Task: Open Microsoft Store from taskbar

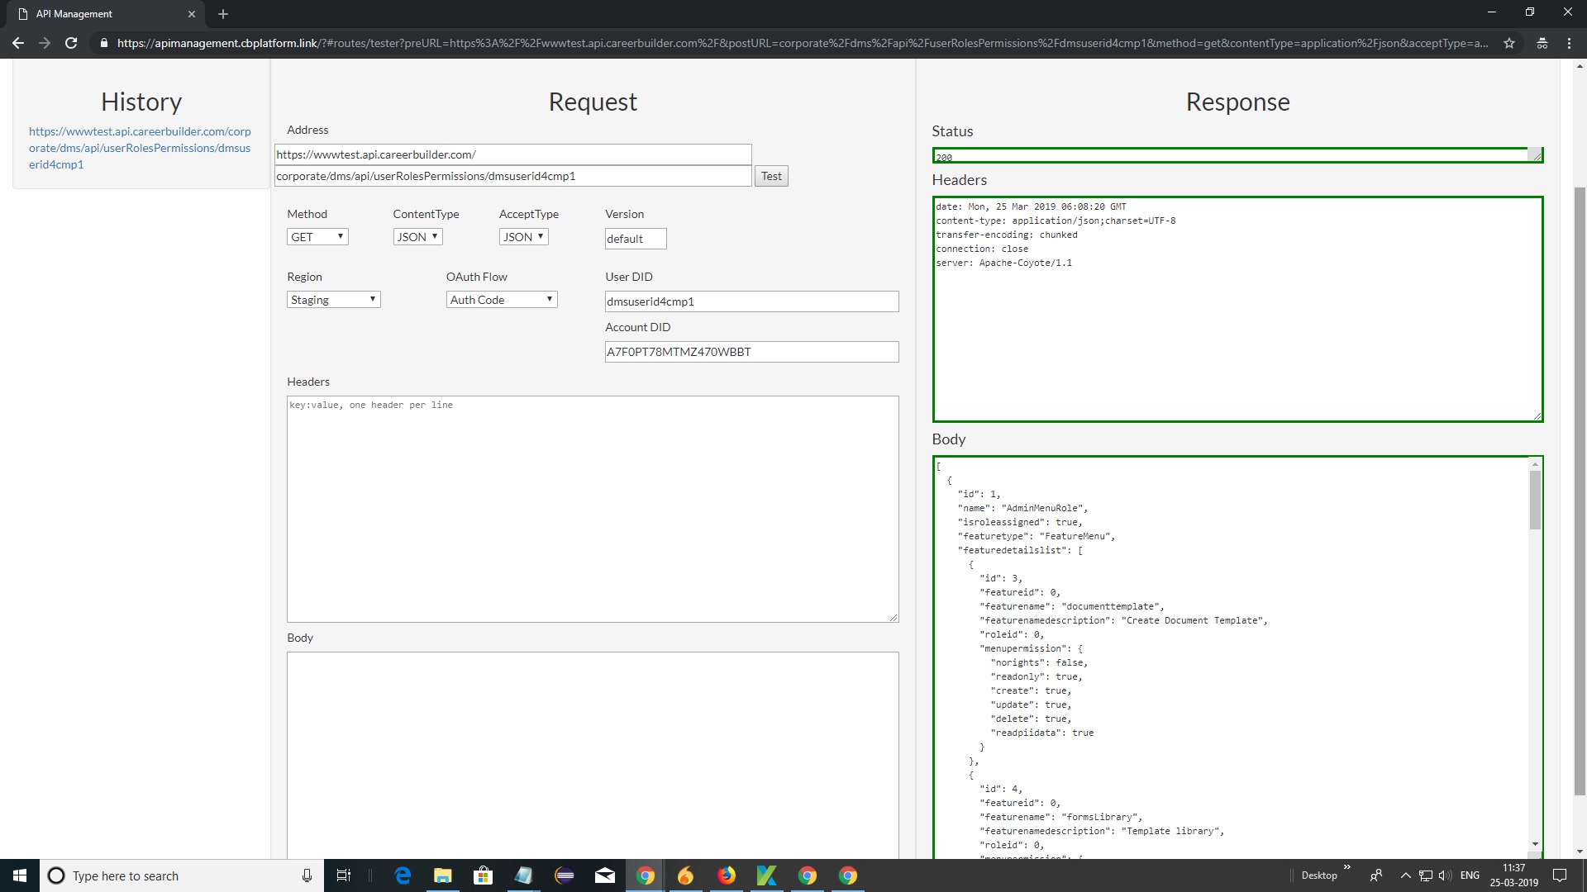Action: pos(484,875)
